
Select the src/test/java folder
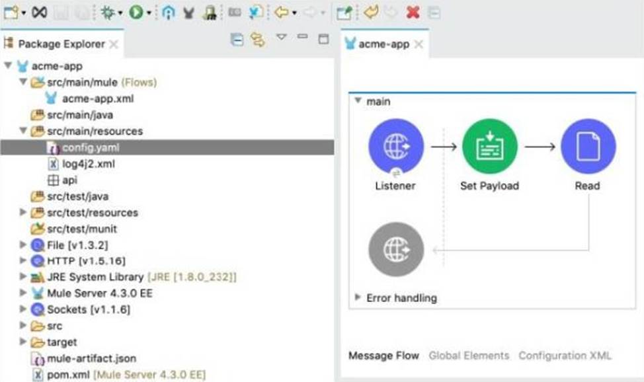(x=77, y=196)
